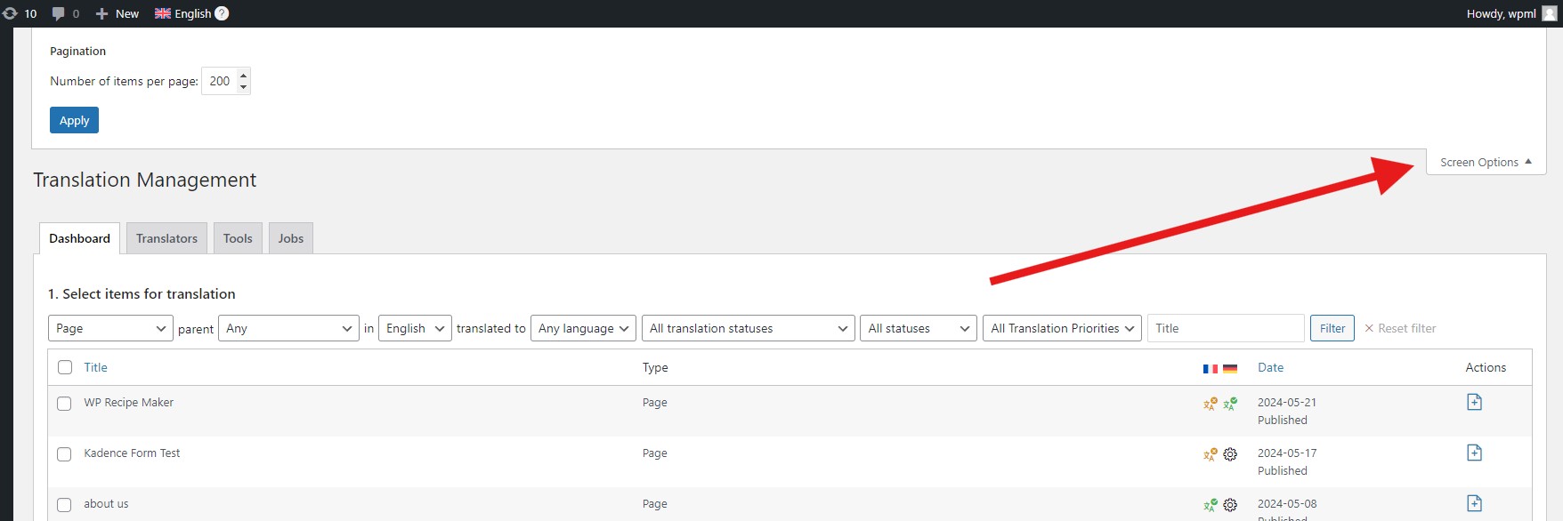Click French translation status for about us
The height and width of the screenshot is (521, 1563).
coord(1210,505)
